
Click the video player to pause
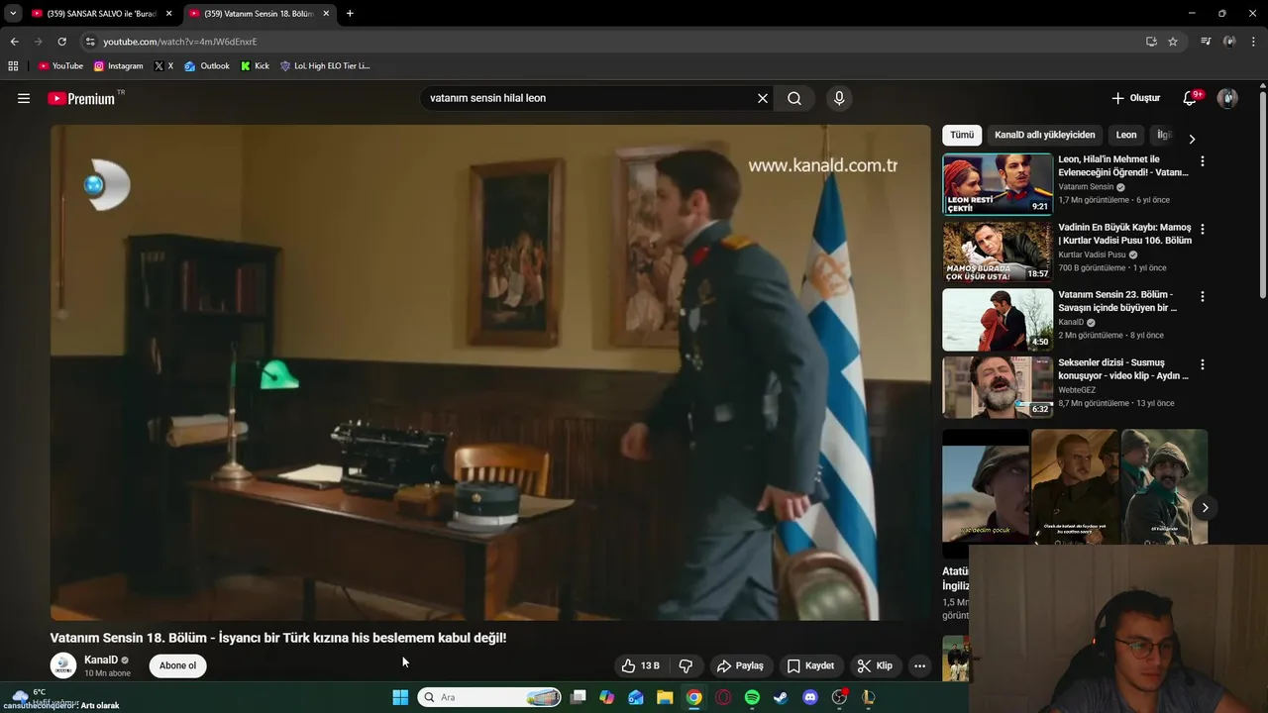[490, 372]
